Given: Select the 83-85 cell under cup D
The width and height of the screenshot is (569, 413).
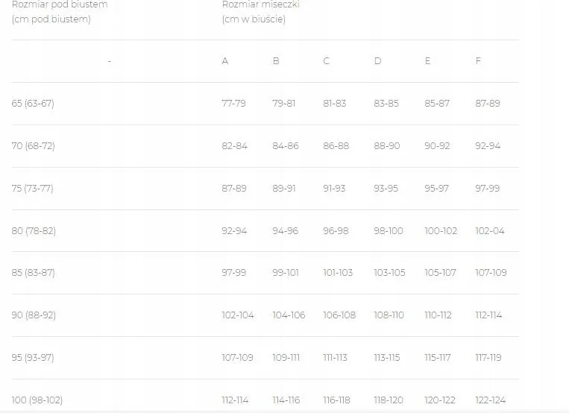Looking at the screenshot, I should tap(386, 104).
